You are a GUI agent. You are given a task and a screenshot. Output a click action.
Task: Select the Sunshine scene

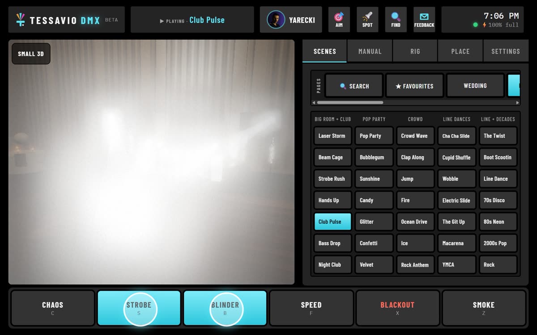click(x=374, y=179)
